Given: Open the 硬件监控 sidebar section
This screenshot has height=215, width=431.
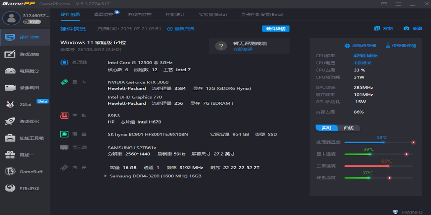Looking at the screenshot, I should [25, 37].
